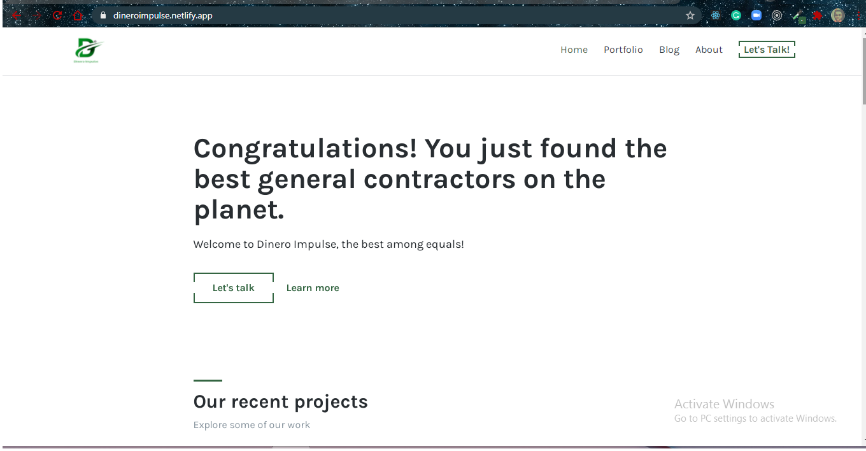Click the Grammarly extension icon

click(x=736, y=15)
